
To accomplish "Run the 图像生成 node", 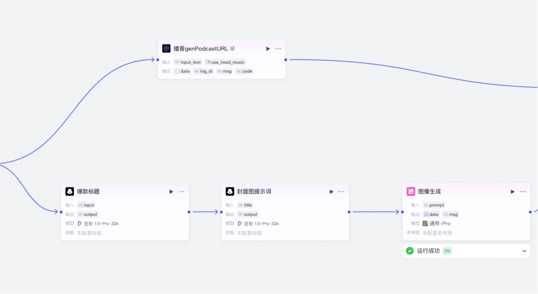I will coord(513,191).
